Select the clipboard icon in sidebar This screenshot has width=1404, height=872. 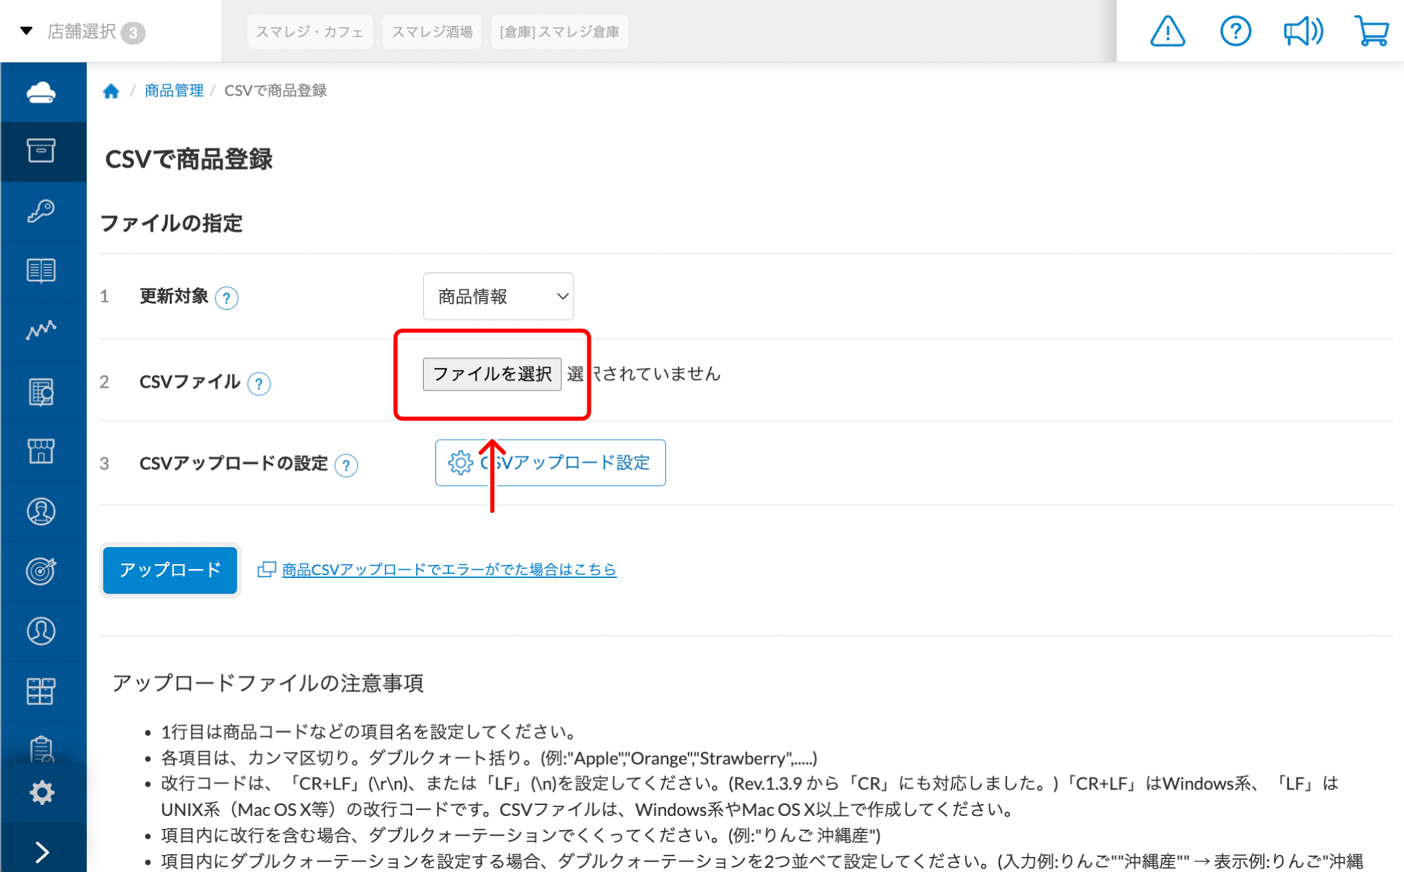(41, 749)
